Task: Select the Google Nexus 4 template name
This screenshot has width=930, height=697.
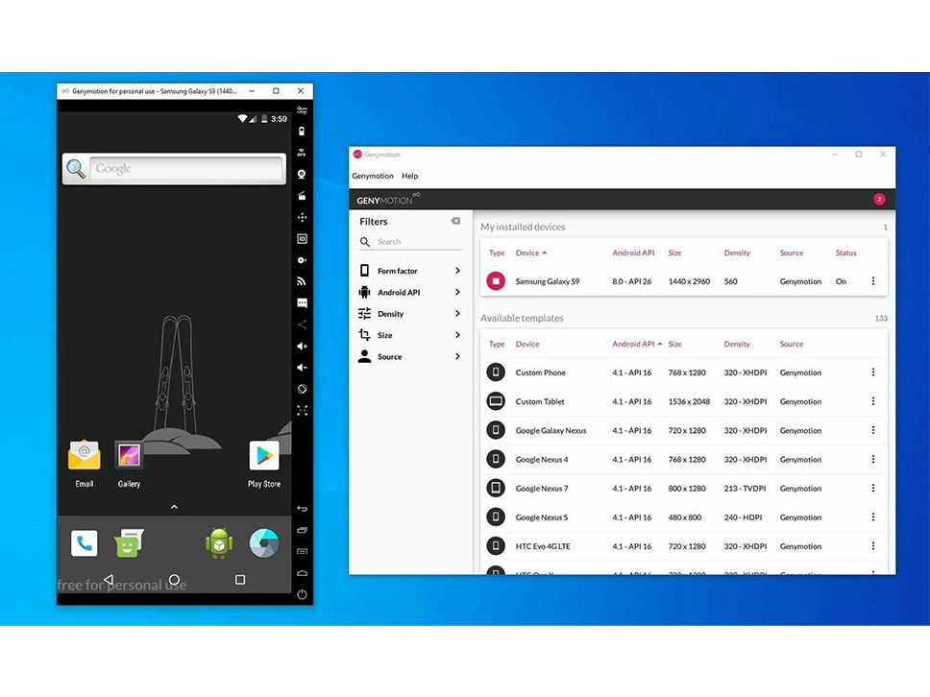Action: tap(542, 459)
